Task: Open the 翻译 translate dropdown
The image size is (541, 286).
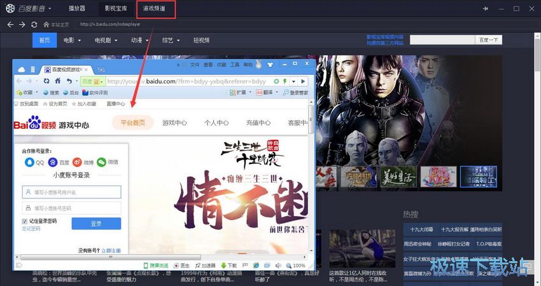Action: (267, 93)
